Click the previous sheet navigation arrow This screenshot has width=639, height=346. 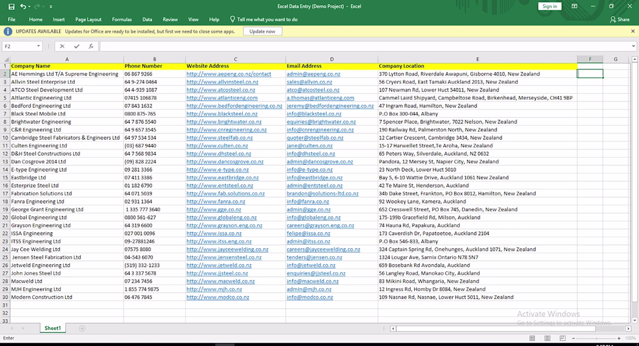pyautogui.click(x=12, y=328)
